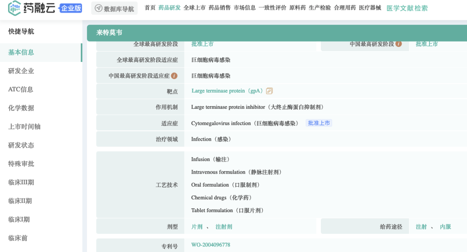Open 片剂 dosage form link
This screenshot has height=252, width=467.
(197, 227)
